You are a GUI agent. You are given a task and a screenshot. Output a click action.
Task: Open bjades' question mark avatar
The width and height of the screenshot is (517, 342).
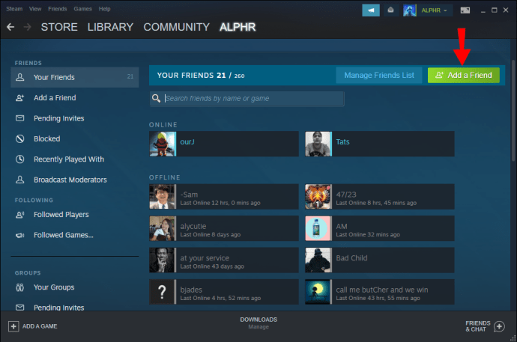[163, 292]
